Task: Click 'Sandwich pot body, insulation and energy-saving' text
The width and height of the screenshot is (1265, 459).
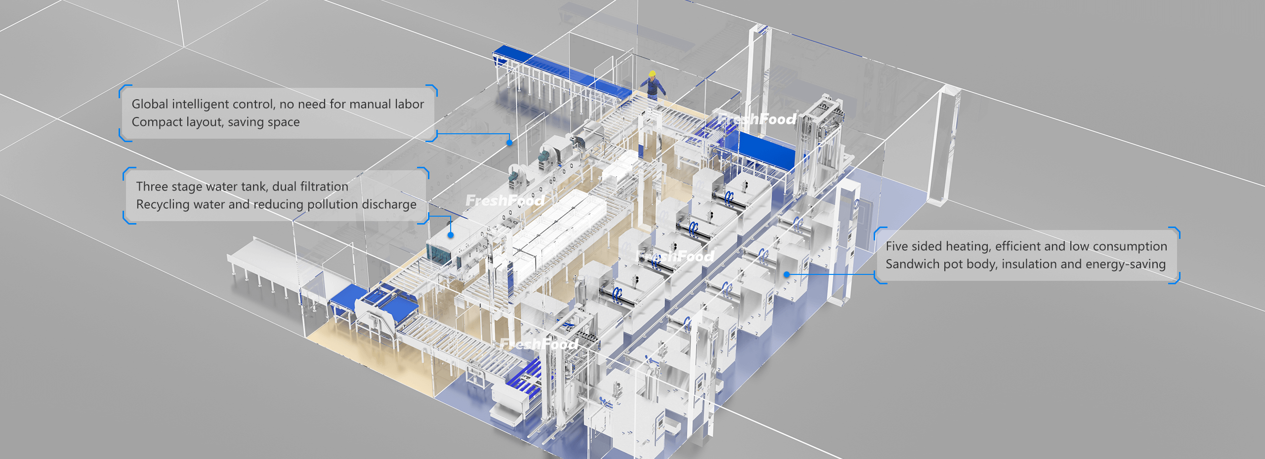Action: [x=1025, y=264]
